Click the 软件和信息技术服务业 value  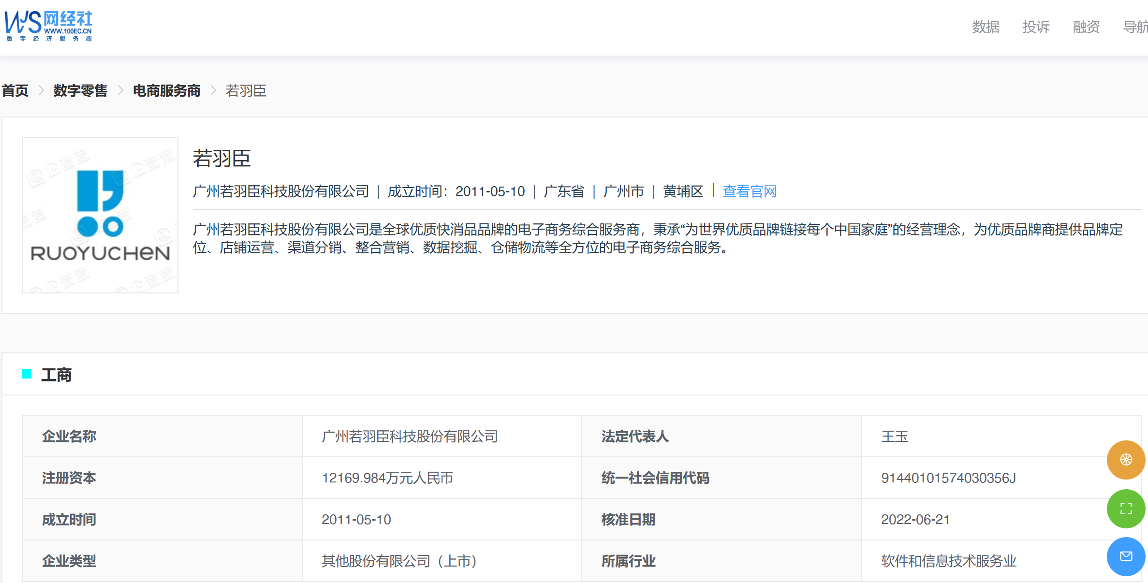949,561
